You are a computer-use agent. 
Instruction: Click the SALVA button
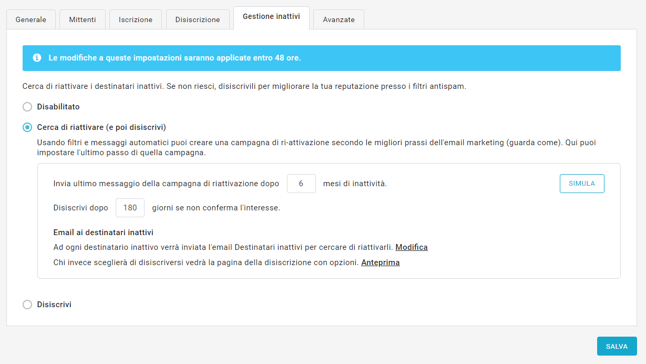click(x=617, y=347)
